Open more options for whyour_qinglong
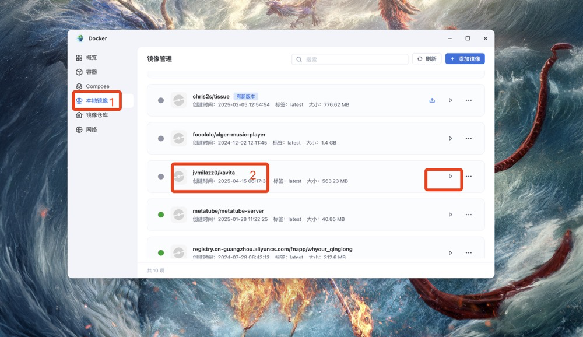This screenshot has height=337, width=583. pos(469,253)
